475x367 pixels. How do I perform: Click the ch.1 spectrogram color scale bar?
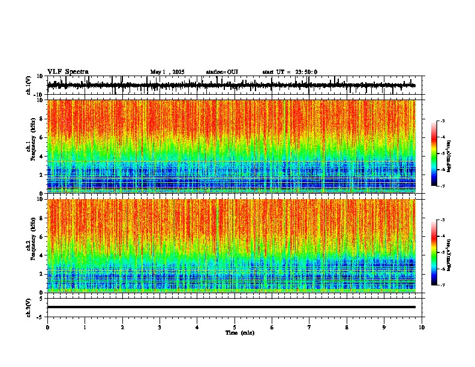434,154
